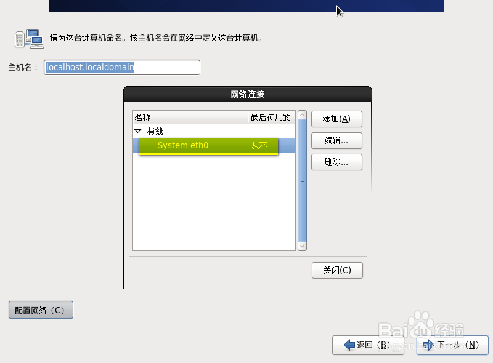493x363 pixels.
Task: Click inside the hostname input field
Action: [121, 67]
